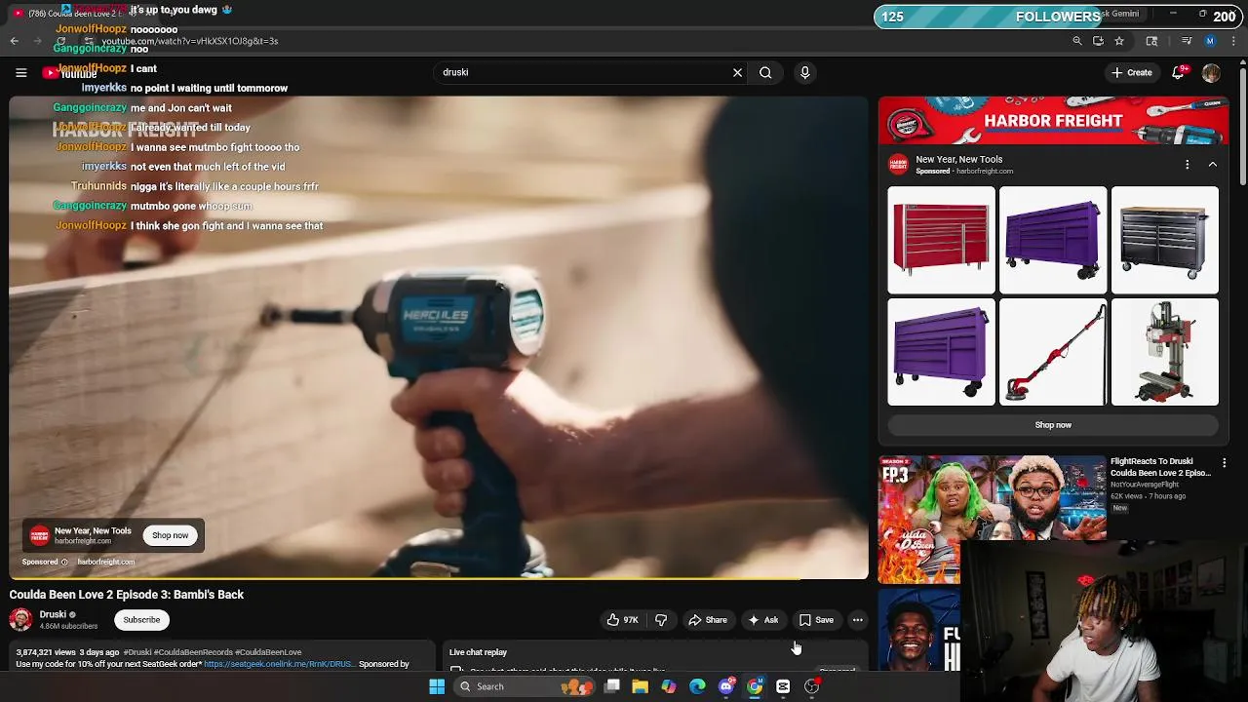Collapse the Harbor Freight ad panel chevron
Screen dimensions: 1248x702
[x=1212, y=165]
